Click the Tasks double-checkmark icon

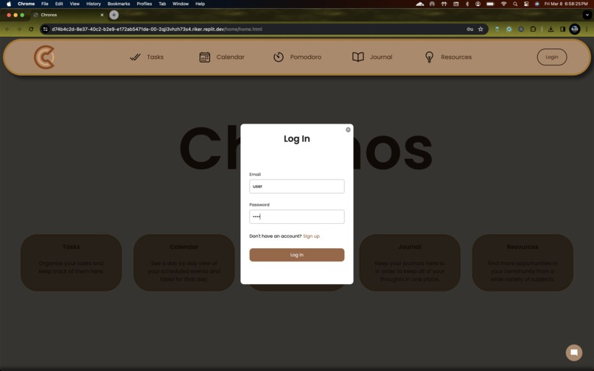pyautogui.click(x=136, y=57)
